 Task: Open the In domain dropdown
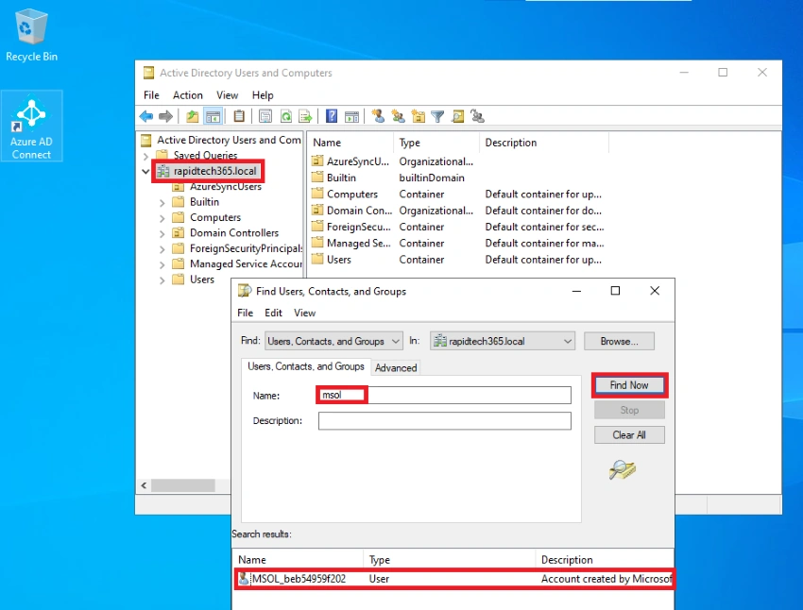point(503,341)
